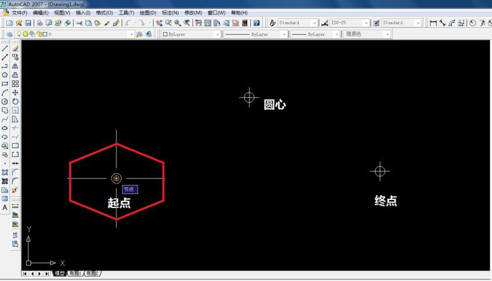Select the Offset tool
This screenshot has width=492, height=281.
tap(15, 75)
